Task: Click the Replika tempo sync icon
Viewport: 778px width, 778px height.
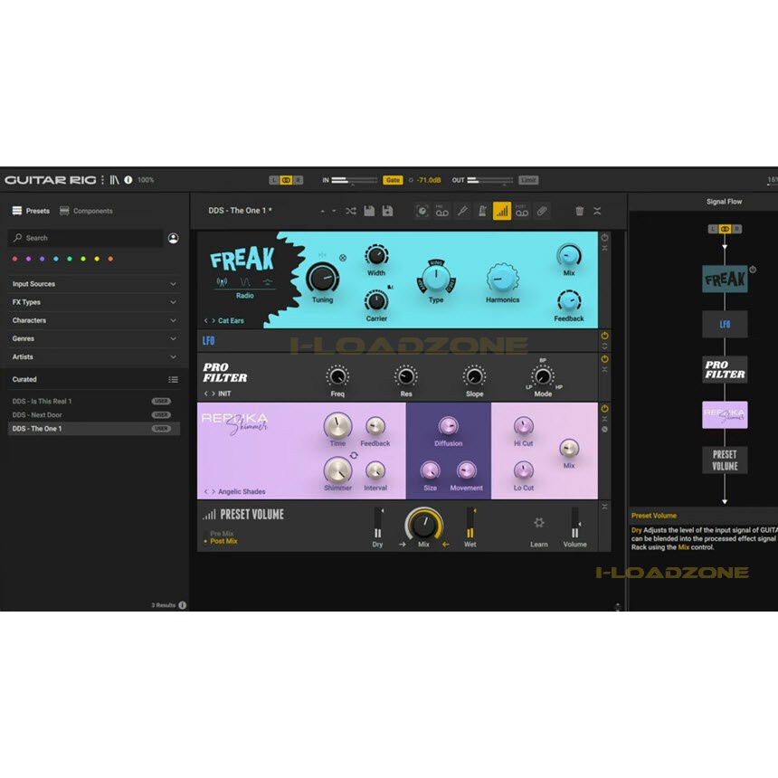Action: click(x=354, y=455)
